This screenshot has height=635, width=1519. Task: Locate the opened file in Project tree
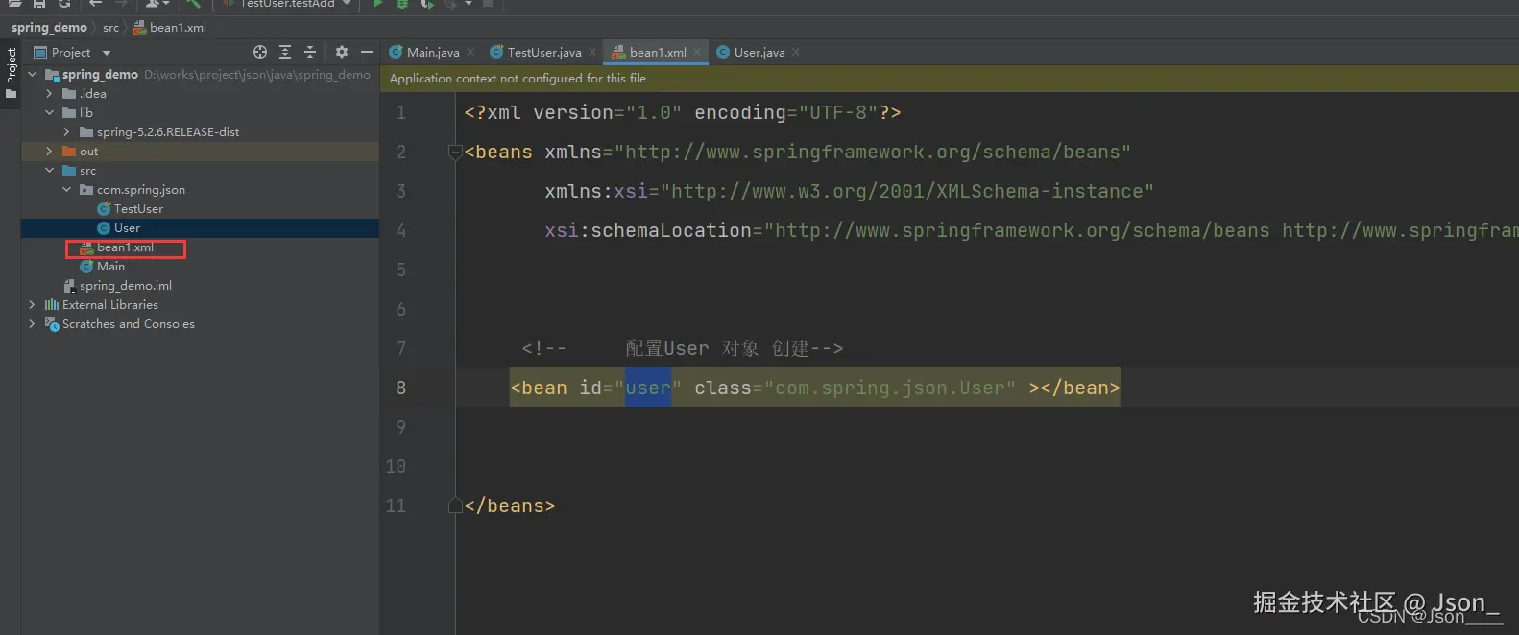pyautogui.click(x=260, y=52)
